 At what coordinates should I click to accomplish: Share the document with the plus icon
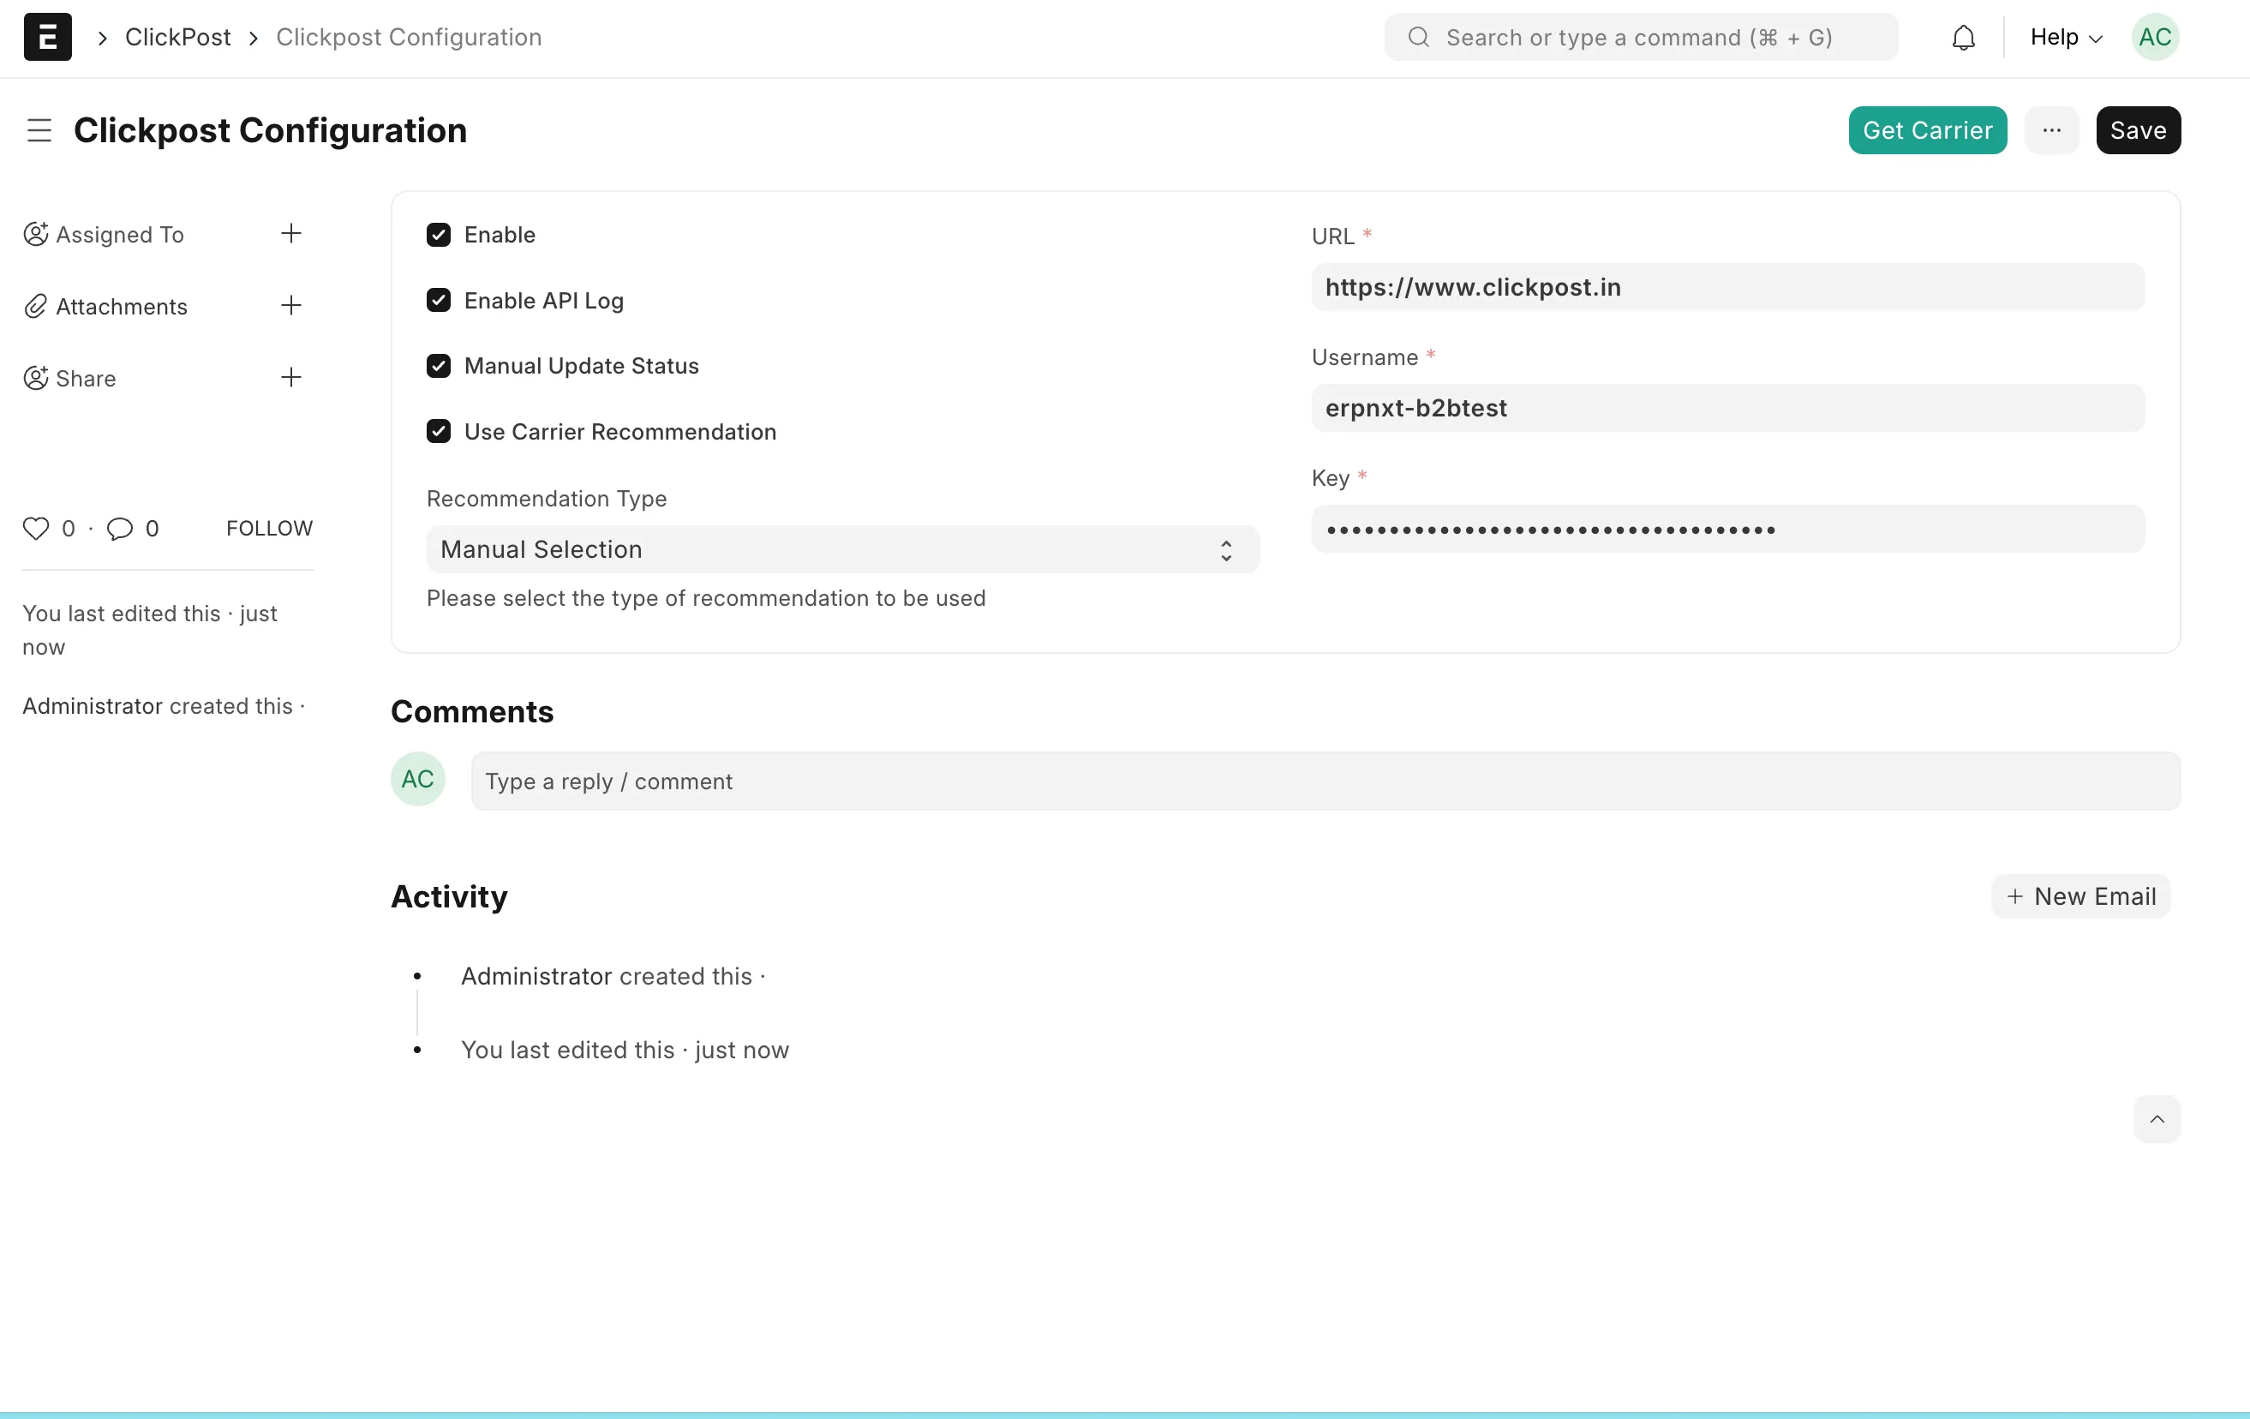pyautogui.click(x=291, y=377)
